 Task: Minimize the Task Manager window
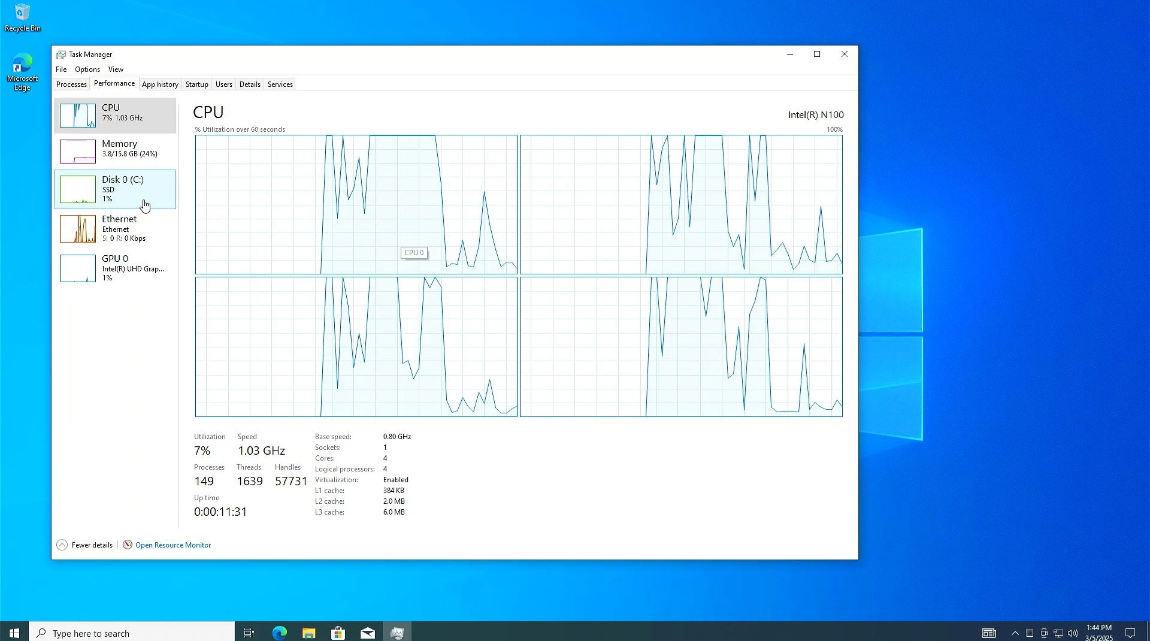coord(790,55)
